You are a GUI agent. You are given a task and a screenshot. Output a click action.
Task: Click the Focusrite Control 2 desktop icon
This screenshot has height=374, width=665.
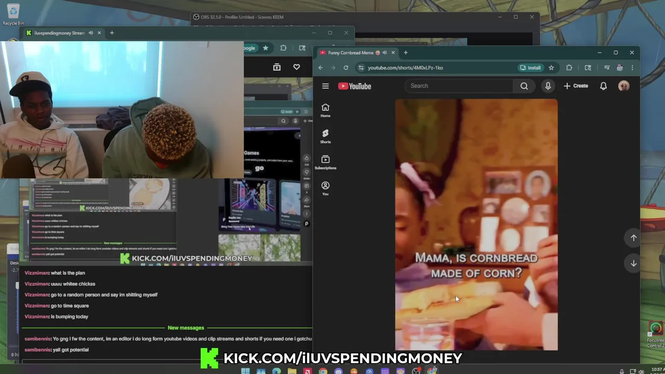tap(655, 335)
